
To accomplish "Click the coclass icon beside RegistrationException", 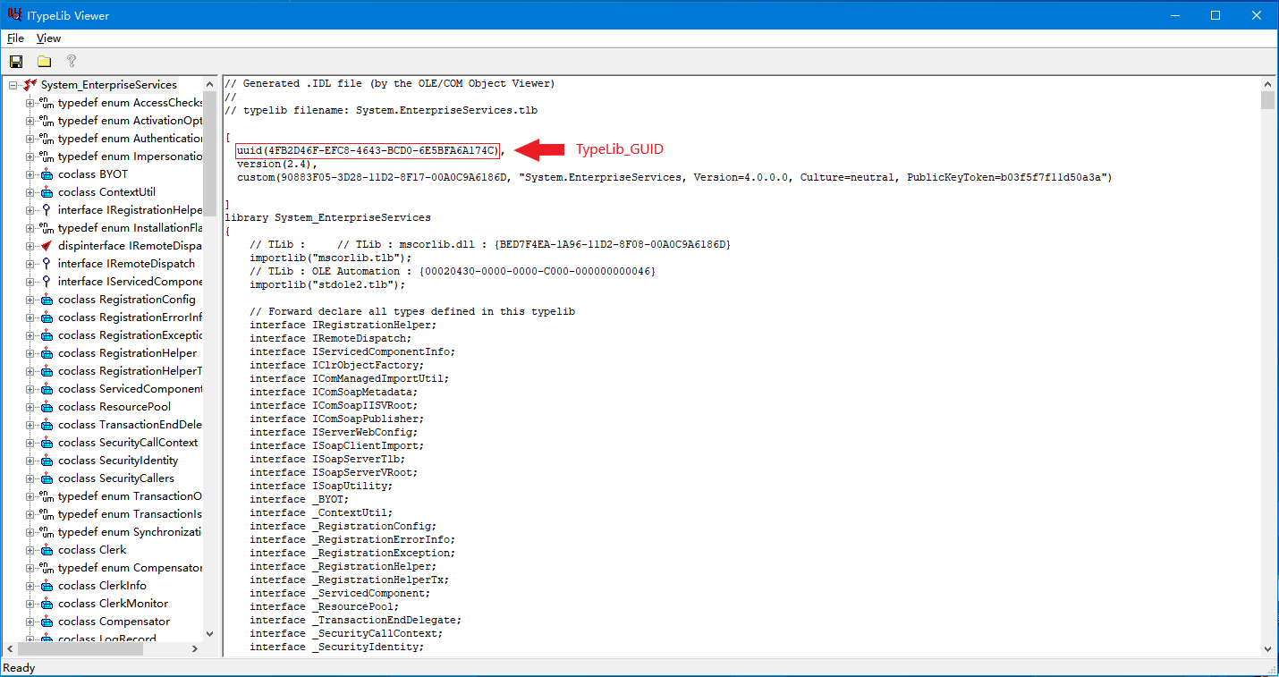I will click(x=47, y=335).
